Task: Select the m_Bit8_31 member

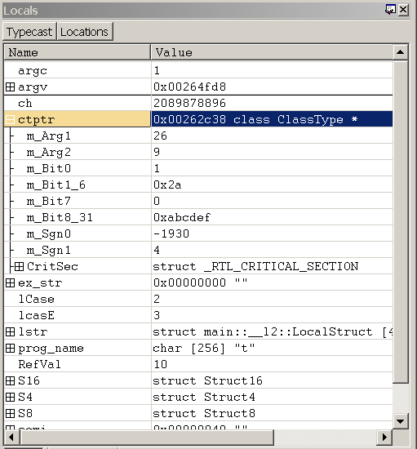Action: tap(60, 218)
